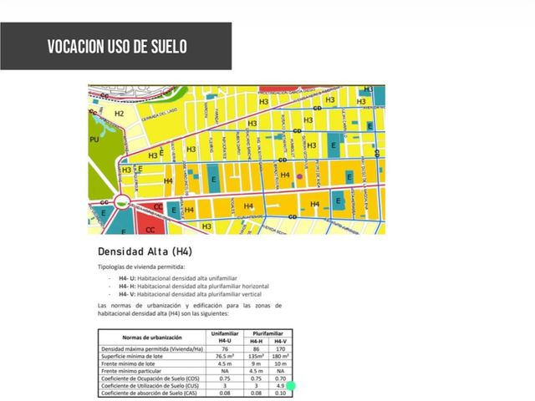Click the land use zoning map image
The width and height of the screenshot is (535, 401).
click(237, 160)
